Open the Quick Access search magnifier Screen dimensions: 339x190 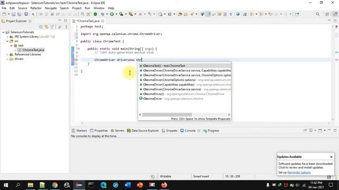point(318,14)
